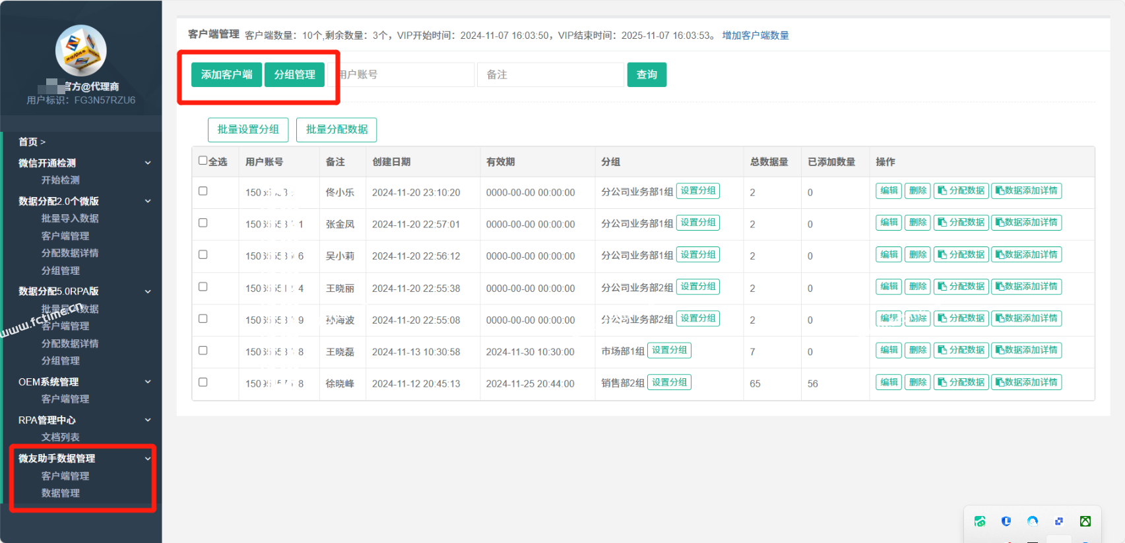
Task: Open 客户端管理 under OEM系统管理
Action: coord(65,399)
